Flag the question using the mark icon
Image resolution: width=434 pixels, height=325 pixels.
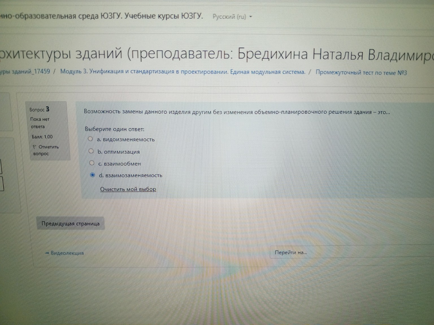click(35, 147)
